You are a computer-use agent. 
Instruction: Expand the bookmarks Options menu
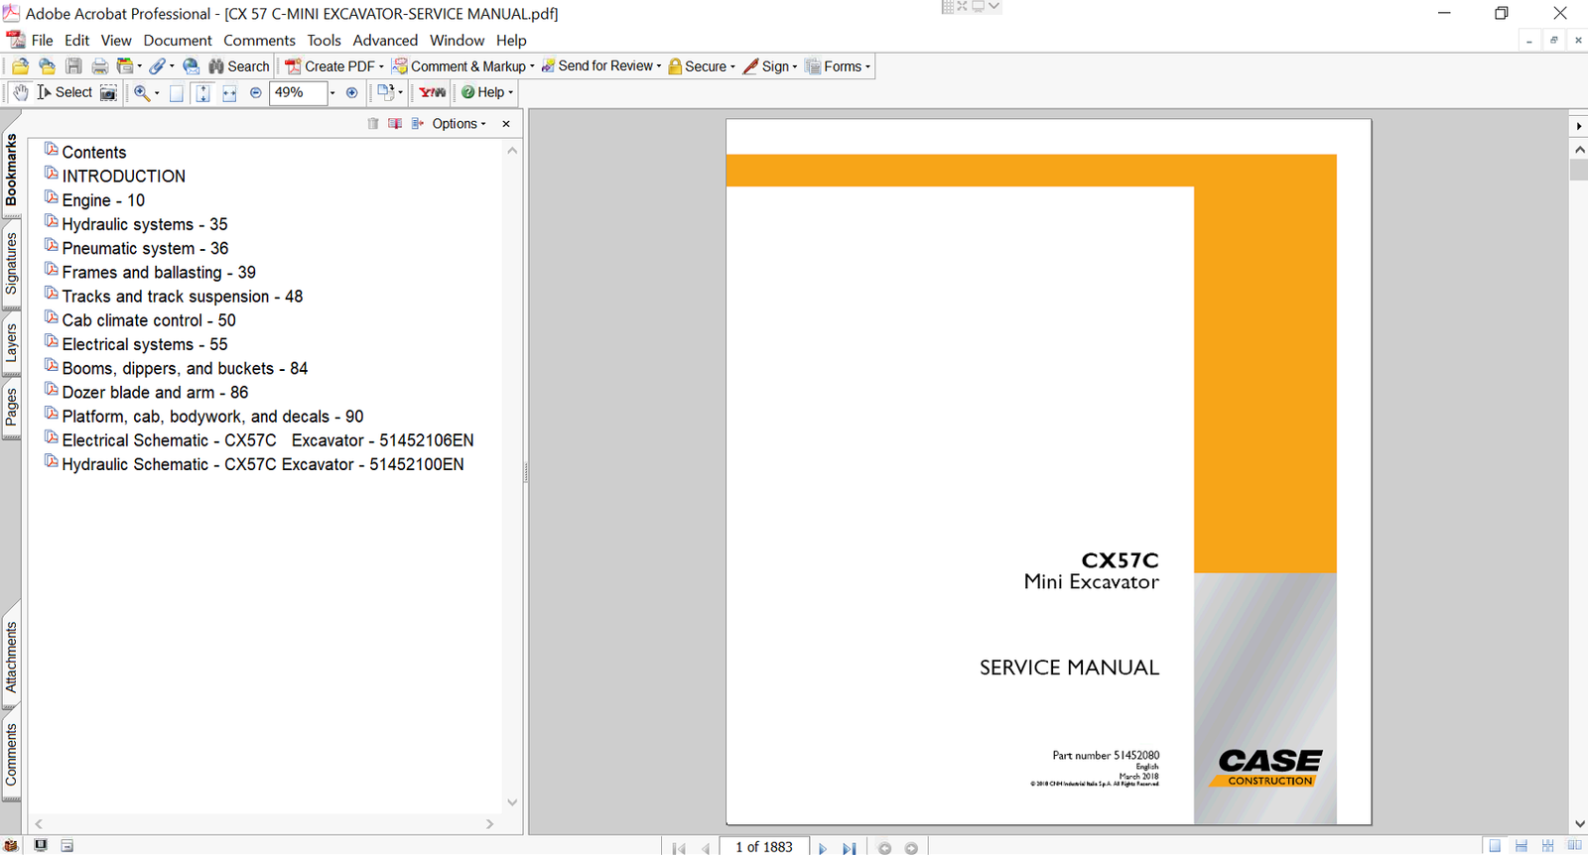[x=459, y=124]
